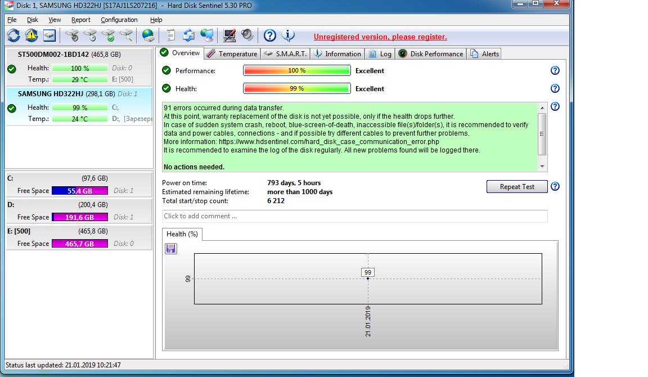Click ST500DM002 health 100 % bar

point(80,68)
